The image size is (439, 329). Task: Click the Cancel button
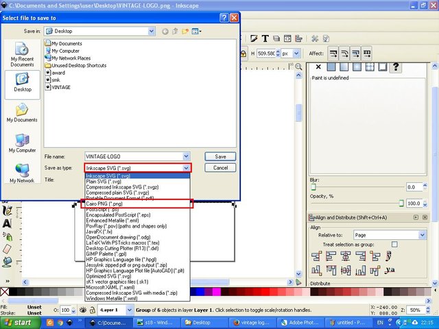(x=220, y=168)
